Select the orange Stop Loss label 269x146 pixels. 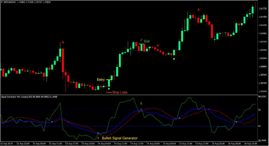click(x=120, y=92)
